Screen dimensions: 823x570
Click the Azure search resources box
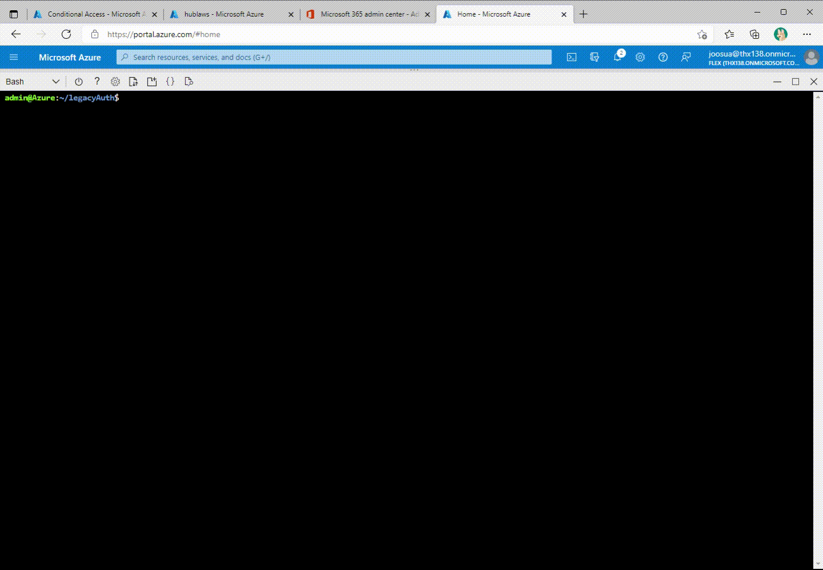(x=334, y=57)
